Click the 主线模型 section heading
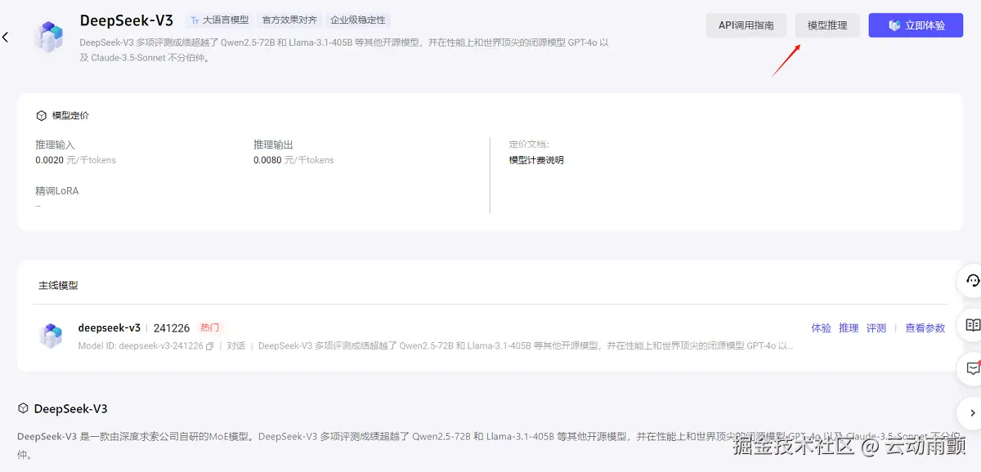The image size is (981, 472). [58, 286]
